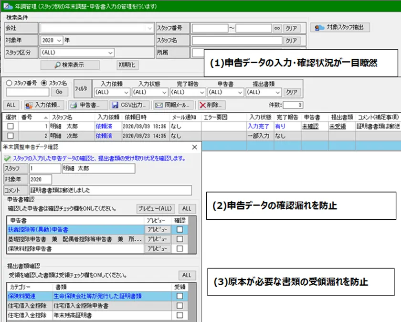Click the infinity range button beside スタッフ番号
This screenshot has width=401, height=322.
point(277,28)
